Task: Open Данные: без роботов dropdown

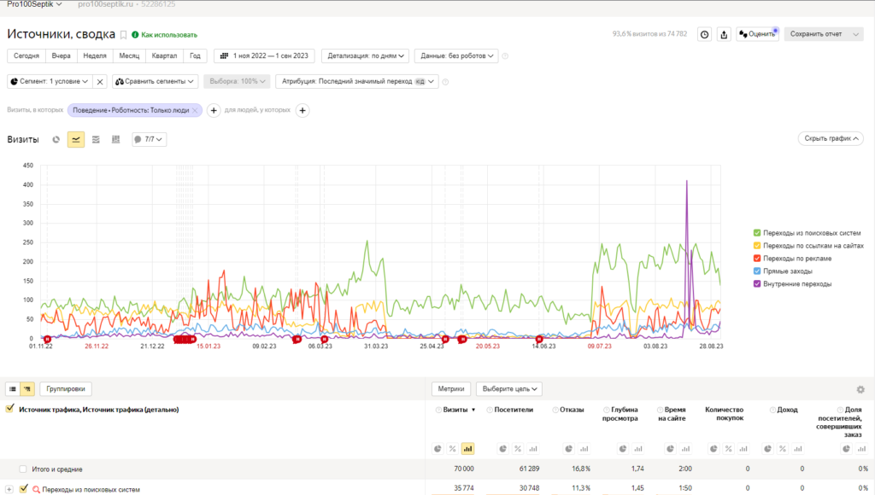Action: point(457,55)
